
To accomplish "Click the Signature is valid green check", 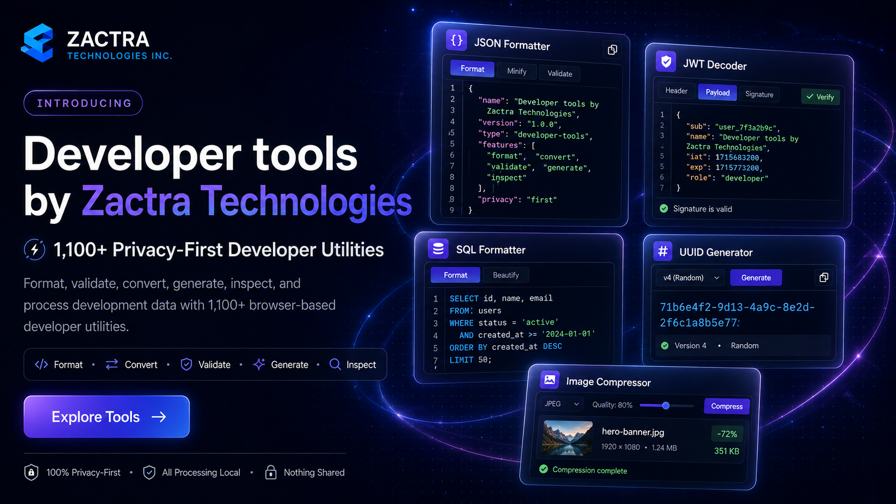I will (x=664, y=208).
